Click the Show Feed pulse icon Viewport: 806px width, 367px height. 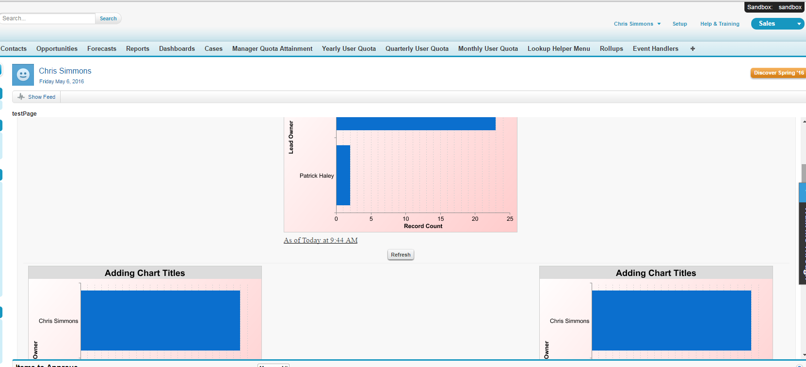pos(21,97)
